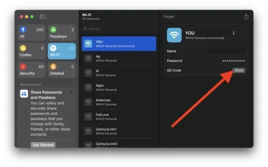Select the CenturyLink1 network entry
The height and width of the screenshot is (167, 268).
coord(119,131)
